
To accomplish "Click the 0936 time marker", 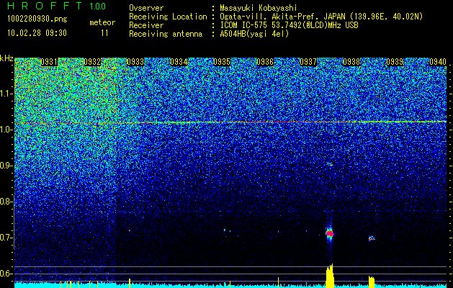I will (x=265, y=62).
